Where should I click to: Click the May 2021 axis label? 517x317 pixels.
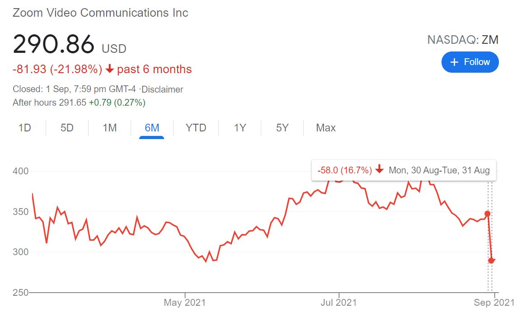(185, 302)
